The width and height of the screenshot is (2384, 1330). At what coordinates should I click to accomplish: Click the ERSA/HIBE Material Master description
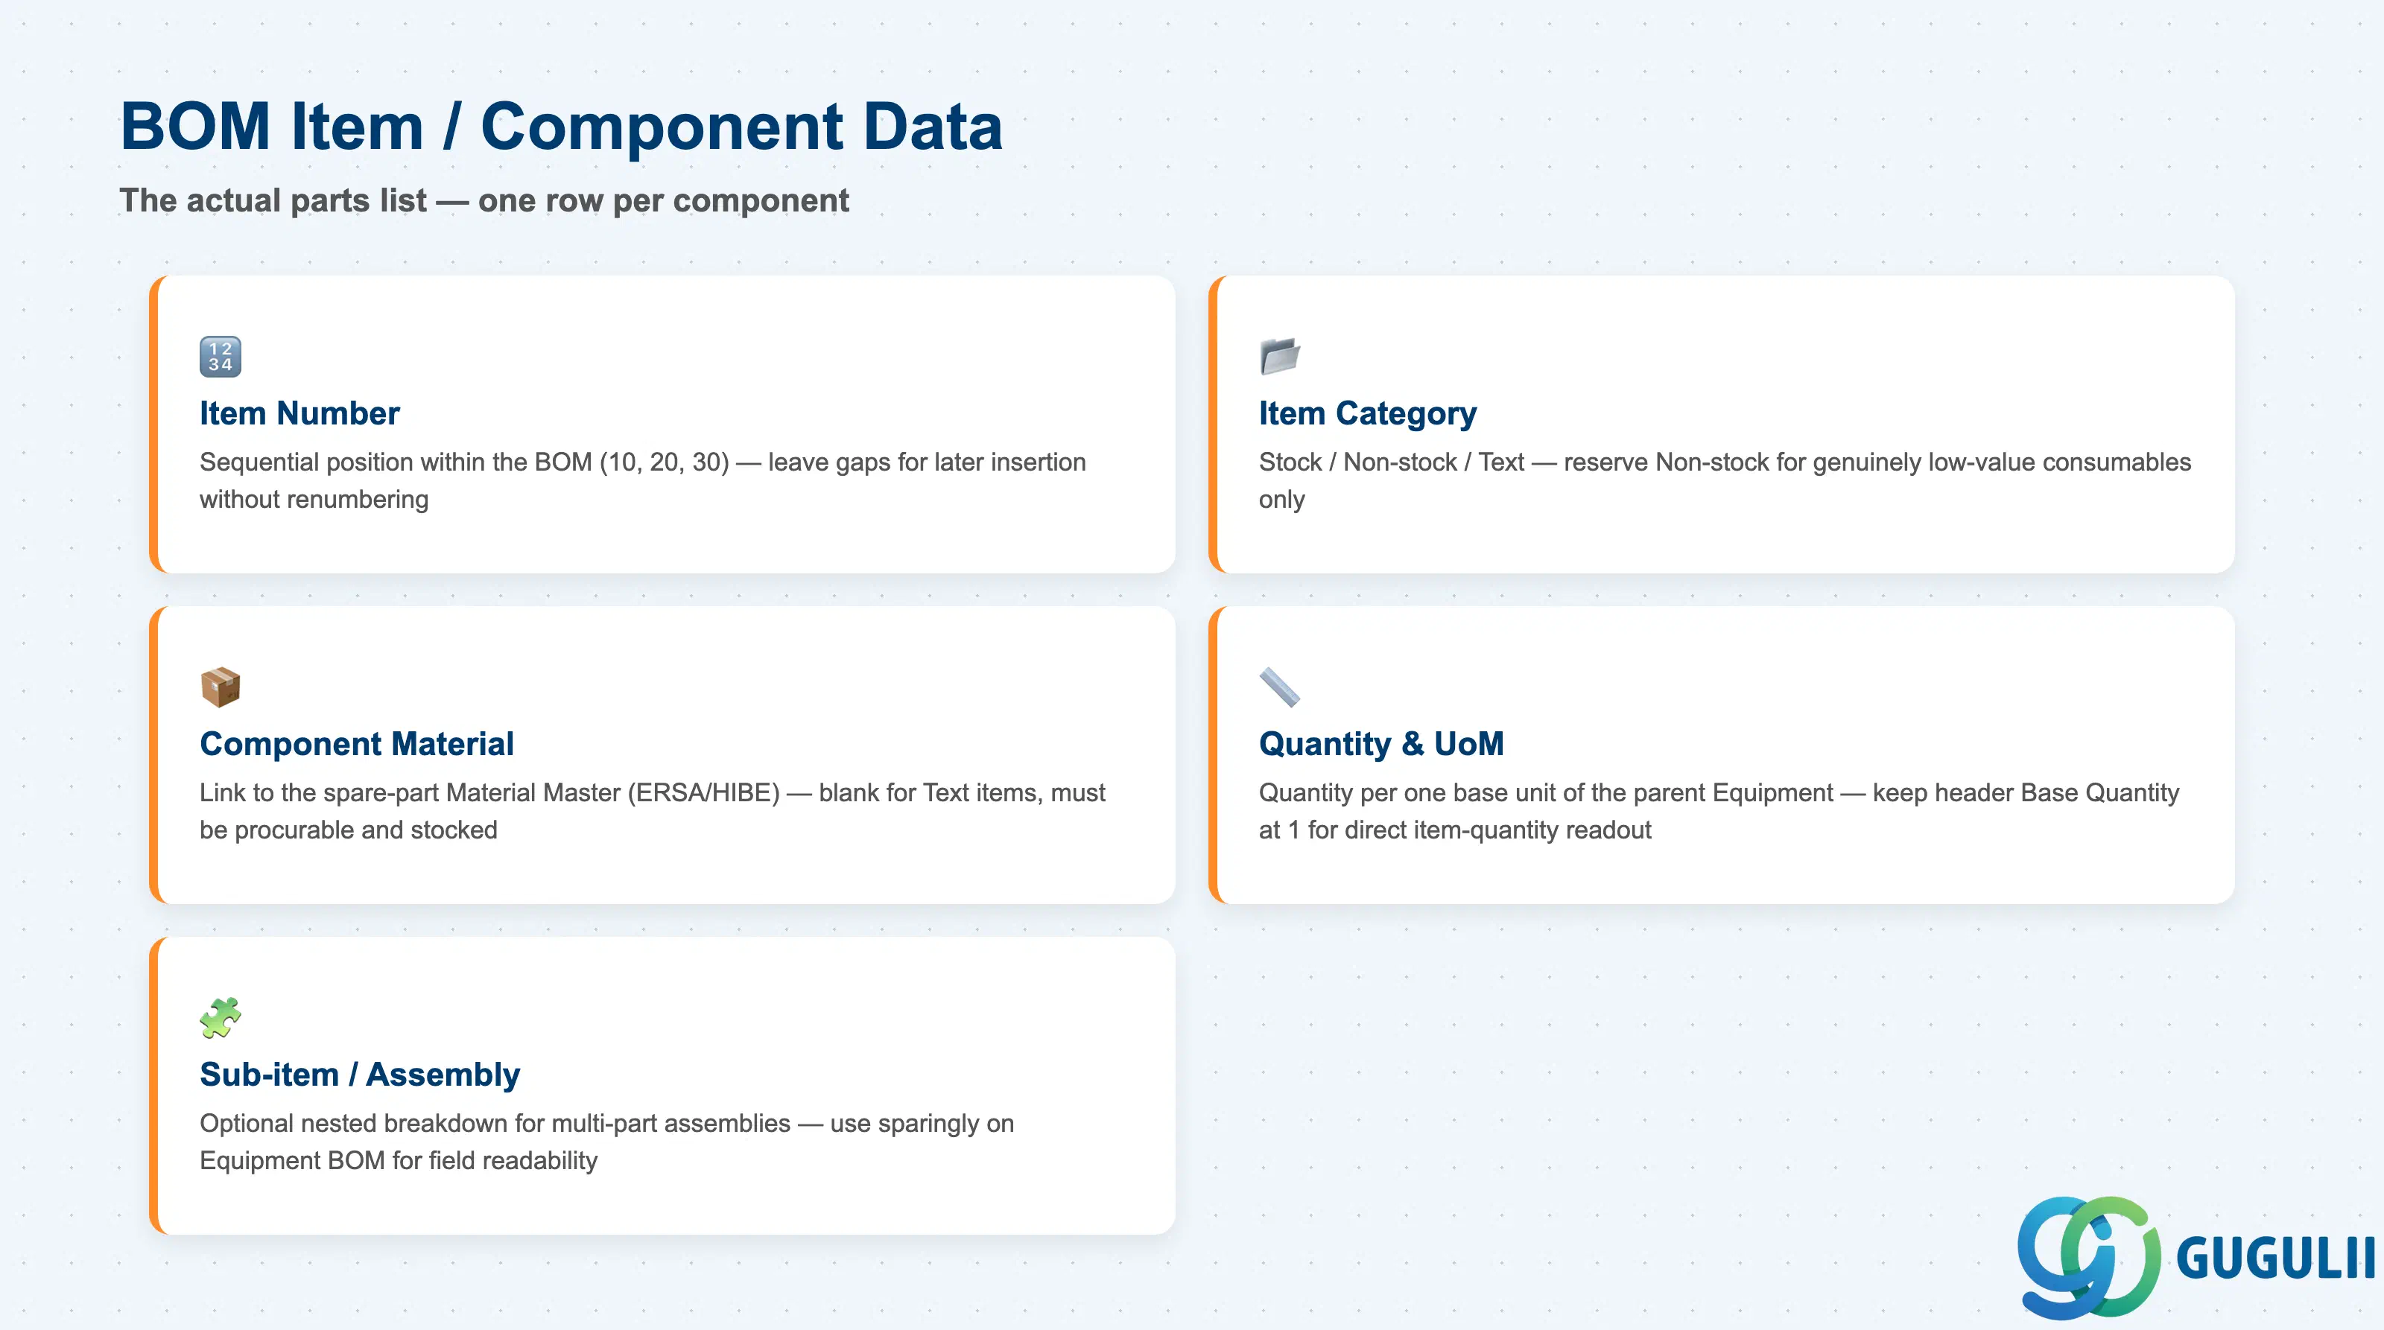(x=653, y=811)
